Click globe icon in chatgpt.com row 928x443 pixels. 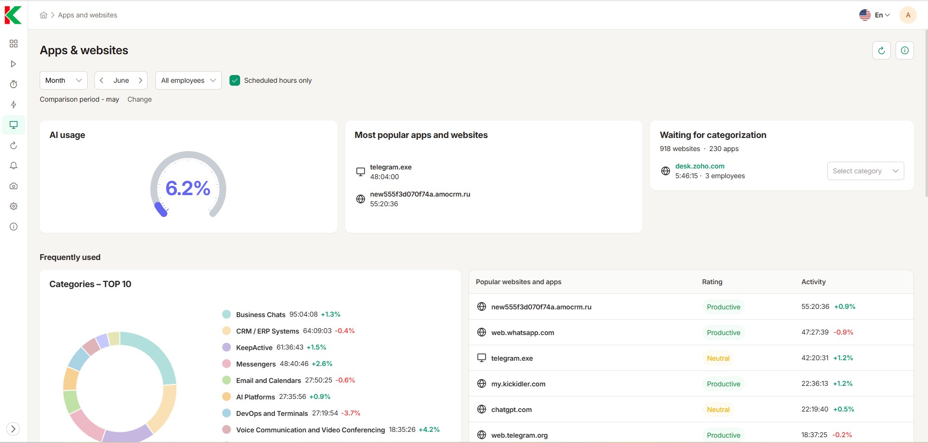coord(482,409)
